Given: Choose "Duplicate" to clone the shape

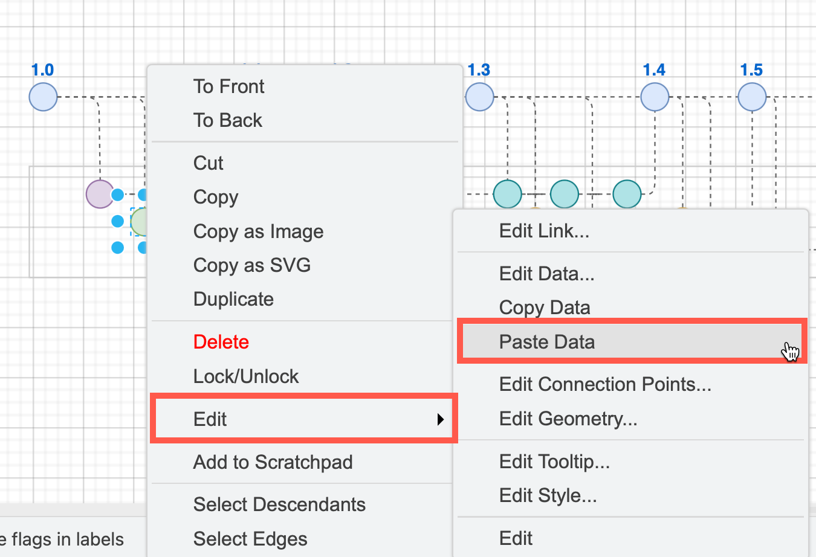Looking at the screenshot, I should (233, 299).
